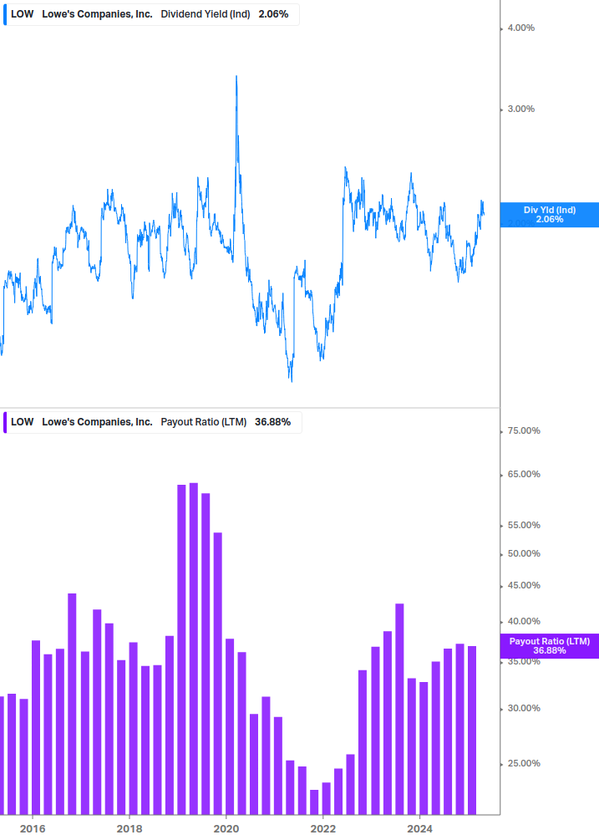Screen dimensions: 599x840
Task: Click the 2022 label on the time axis
Action: (323, 829)
